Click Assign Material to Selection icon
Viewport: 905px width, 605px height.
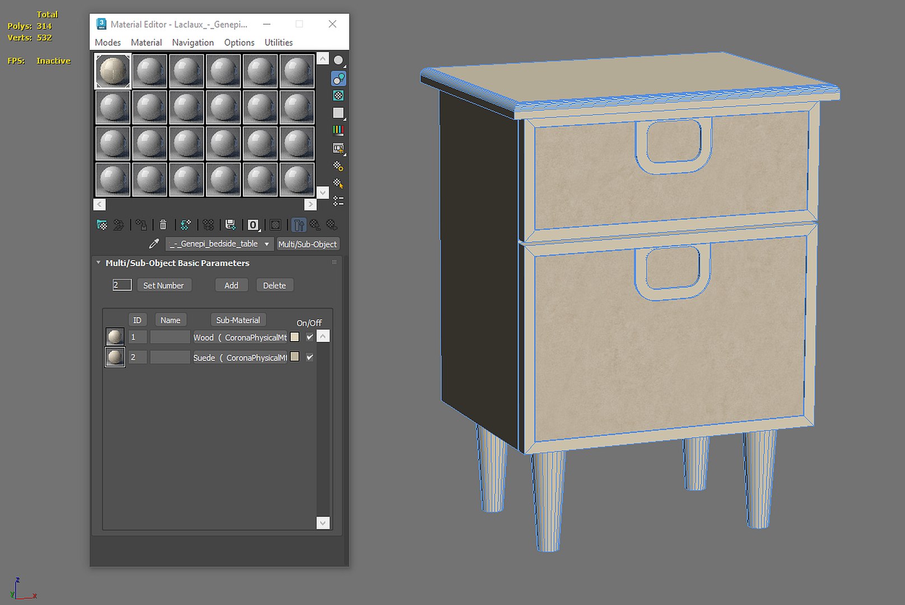(x=141, y=225)
